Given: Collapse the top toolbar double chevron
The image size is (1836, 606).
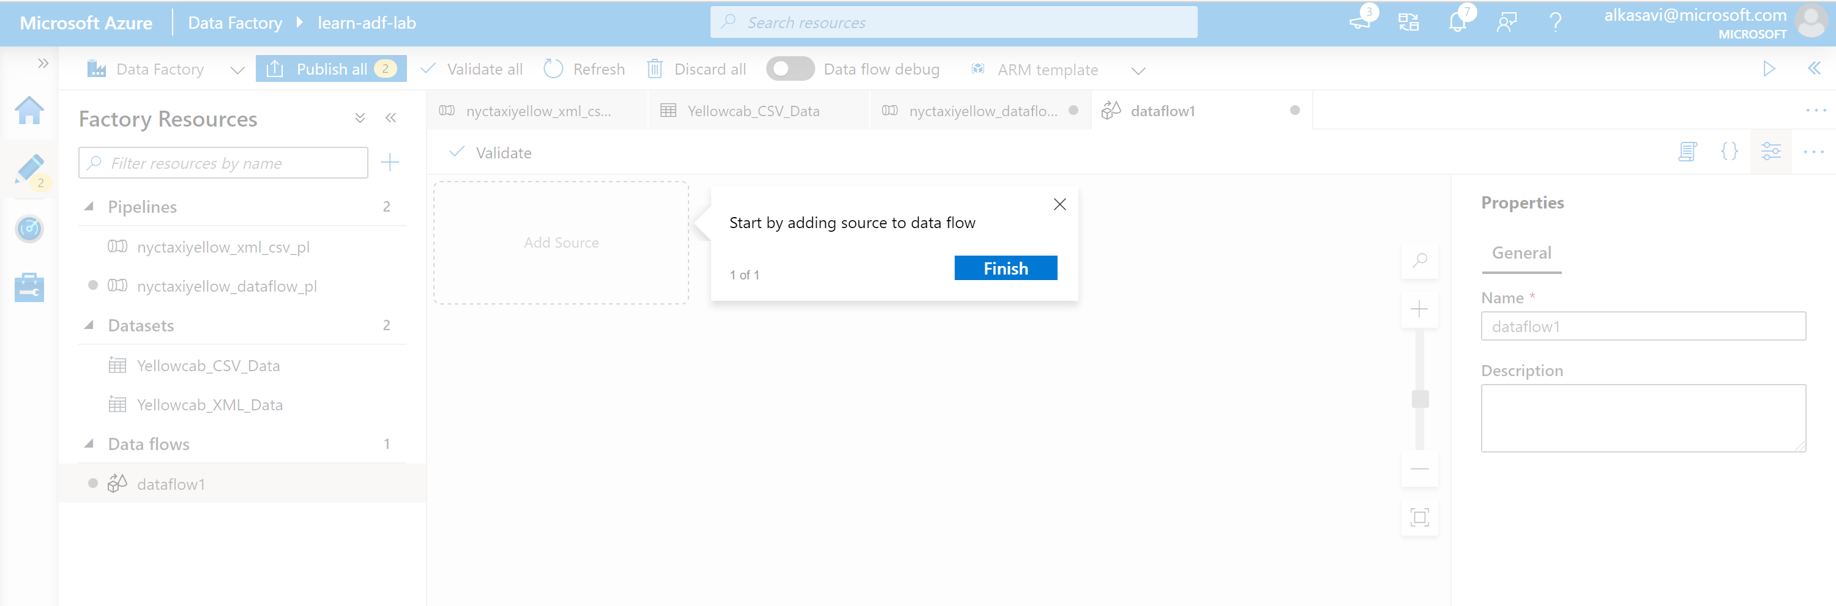Looking at the screenshot, I should (1814, 68).
